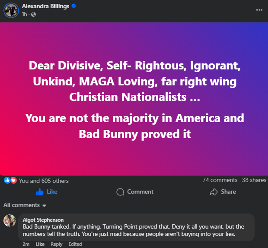Click the Share button
This screenshot has height=248, width=268.
coord(223,191)
